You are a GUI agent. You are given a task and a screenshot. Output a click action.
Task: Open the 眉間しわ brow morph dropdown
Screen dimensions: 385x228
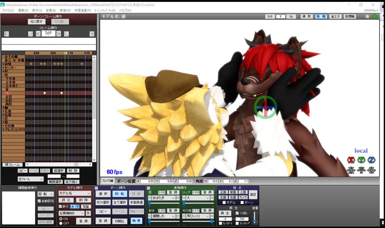(164, 216)
